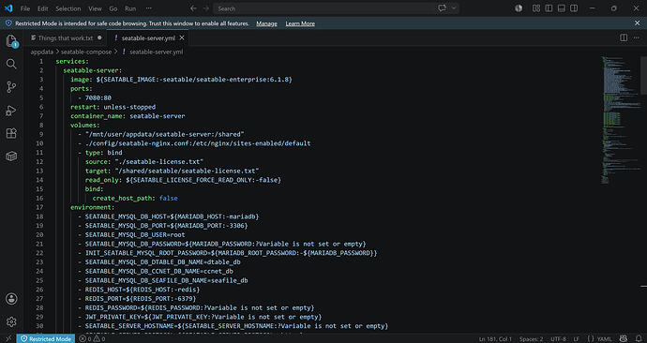Open the Run and Debug view
The width and height of the screenshot is (647, 343).
pos(11,110)
